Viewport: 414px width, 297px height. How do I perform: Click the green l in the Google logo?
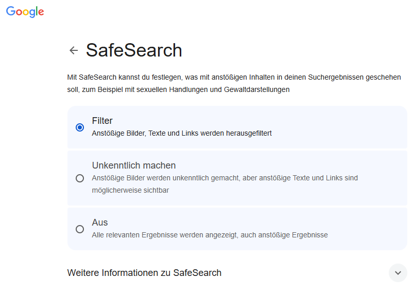point(36,11)
